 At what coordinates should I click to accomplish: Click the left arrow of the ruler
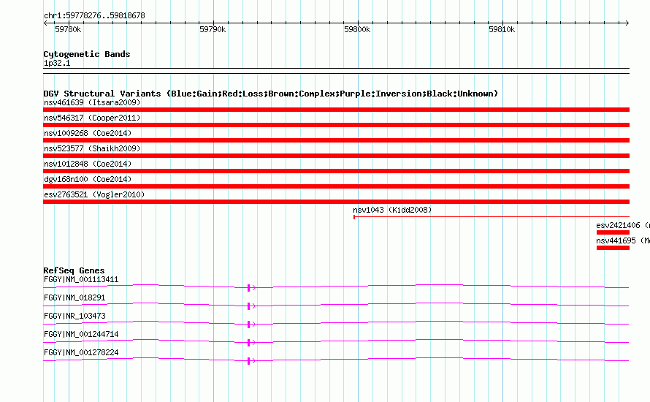tap(45, 23)
